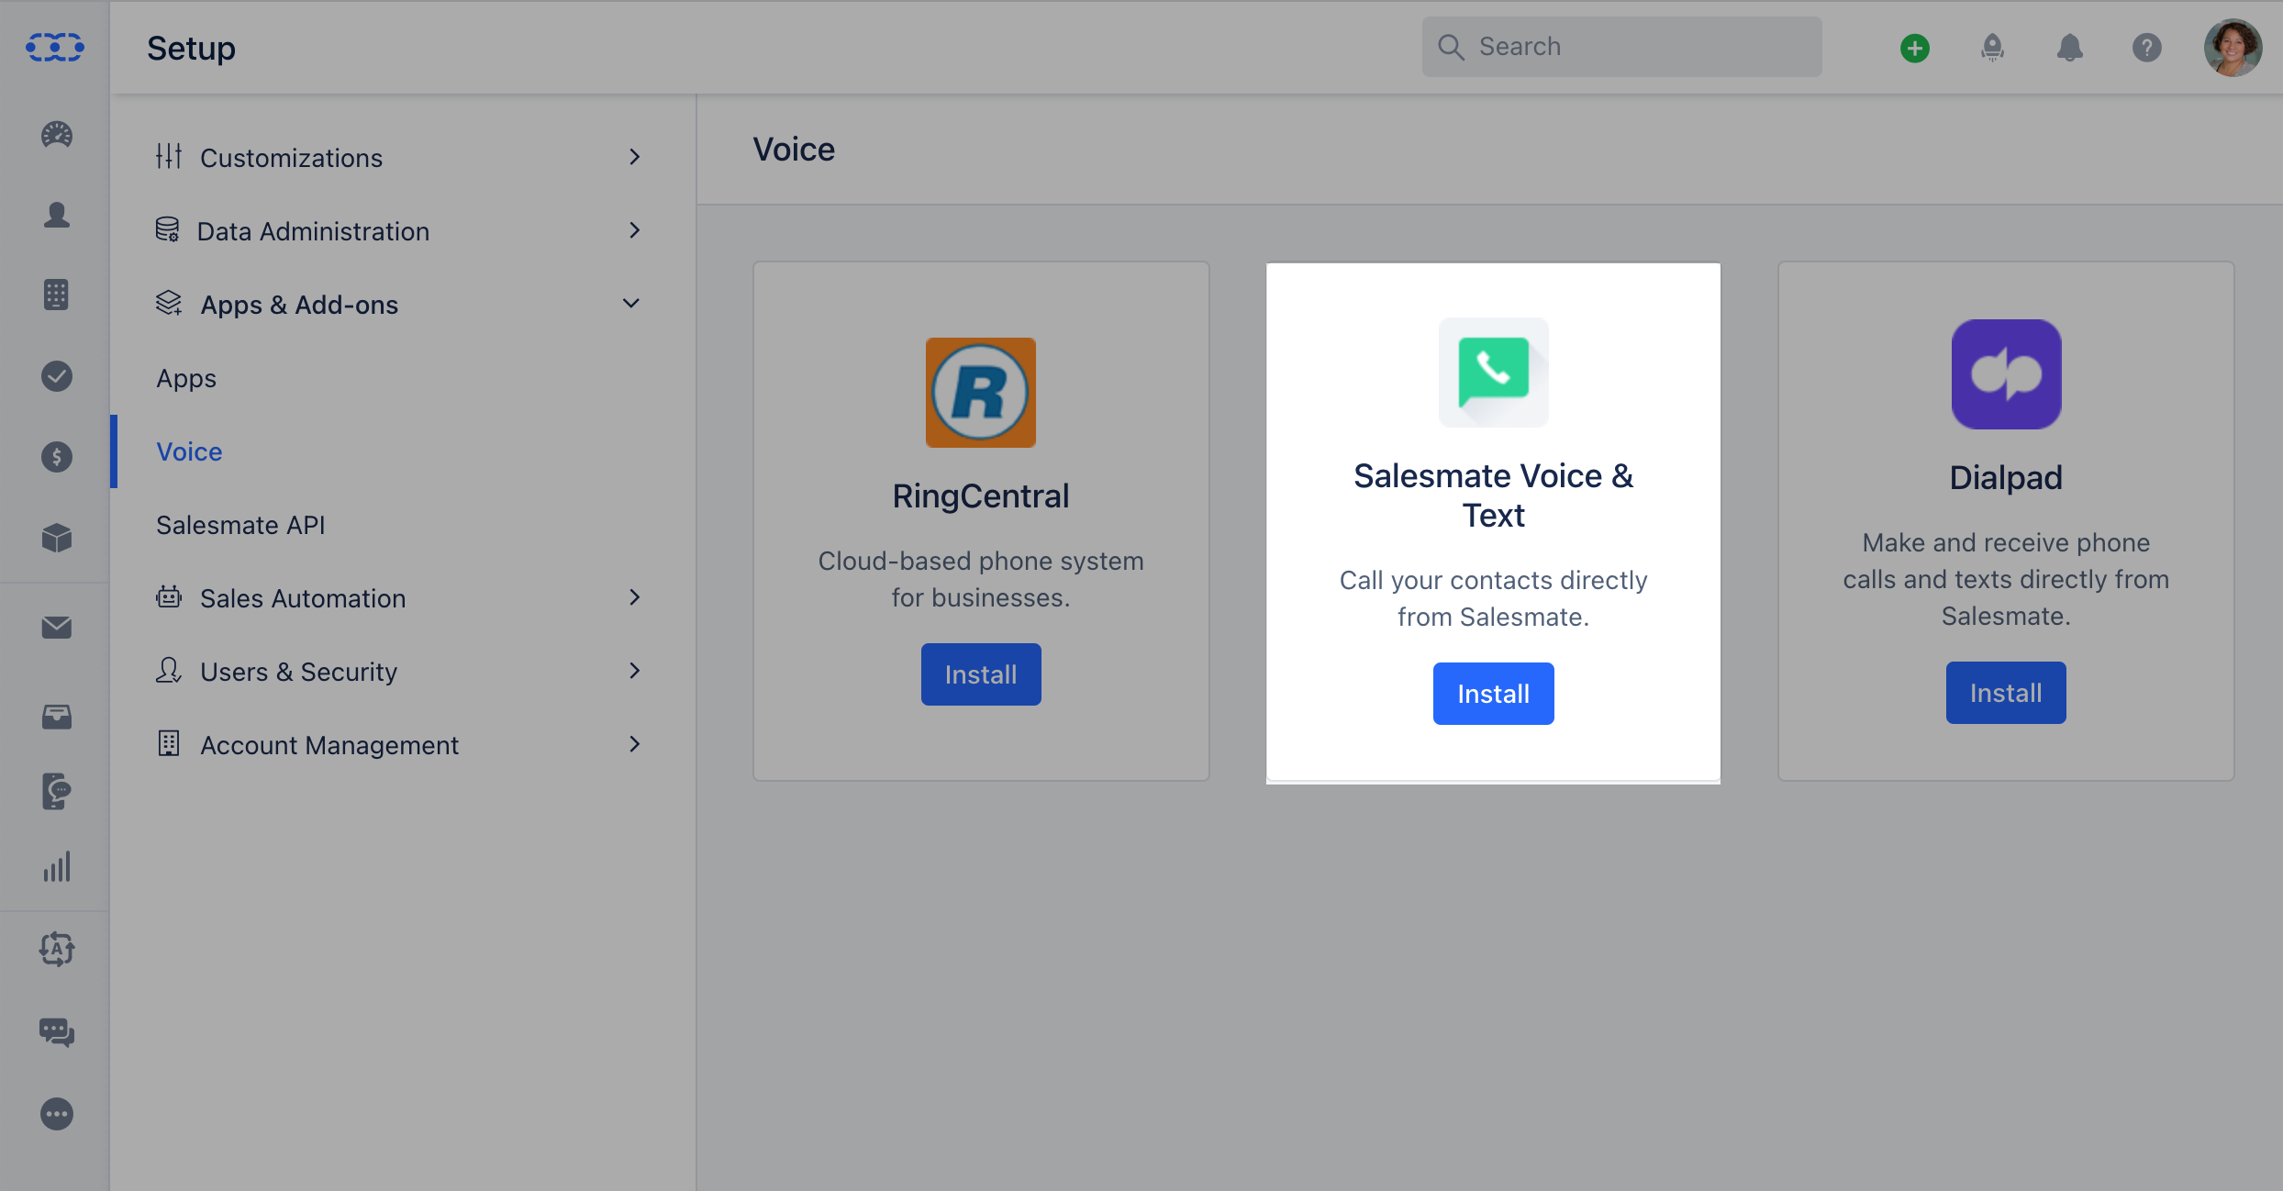
Task: Focus the Search input field
Action: pyautogui.click(x=1622, y=47)
